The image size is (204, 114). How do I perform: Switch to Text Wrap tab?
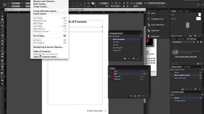[x=187, y=67]
